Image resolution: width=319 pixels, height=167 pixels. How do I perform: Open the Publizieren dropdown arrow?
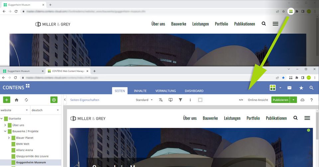point(293,100)
